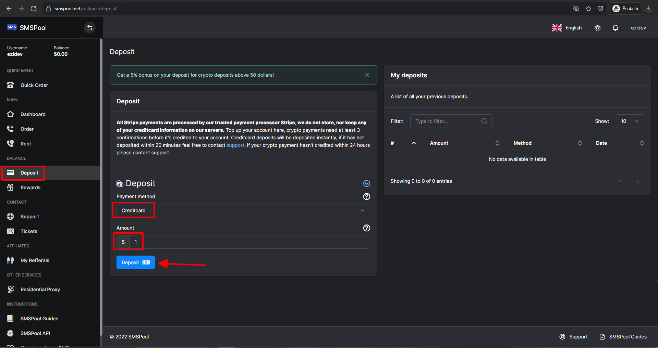Image resolution: width=658 pixels, height=348 pixels.
Task: Open the incognito profile button
Action: 625,9
